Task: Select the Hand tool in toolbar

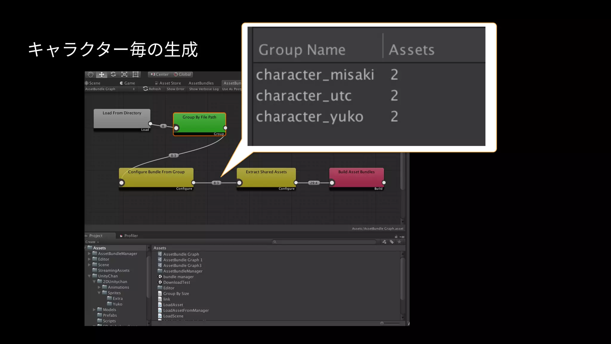Action: 90,74
